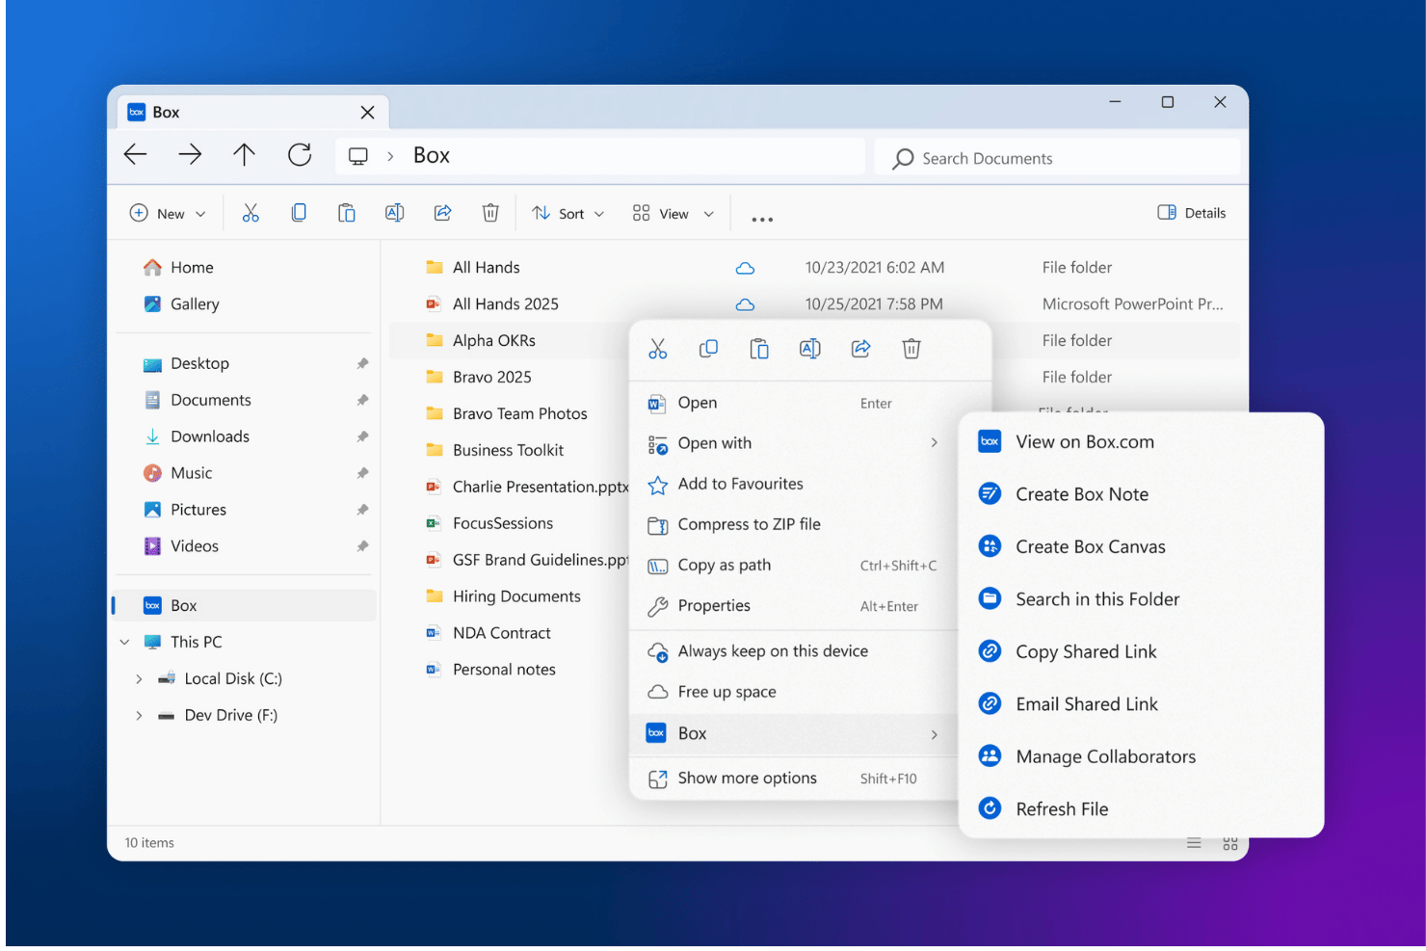This screenshot has width=1426, height=951.
Task: Click the Share icon in the context menu
Action: tap(860, 349)
